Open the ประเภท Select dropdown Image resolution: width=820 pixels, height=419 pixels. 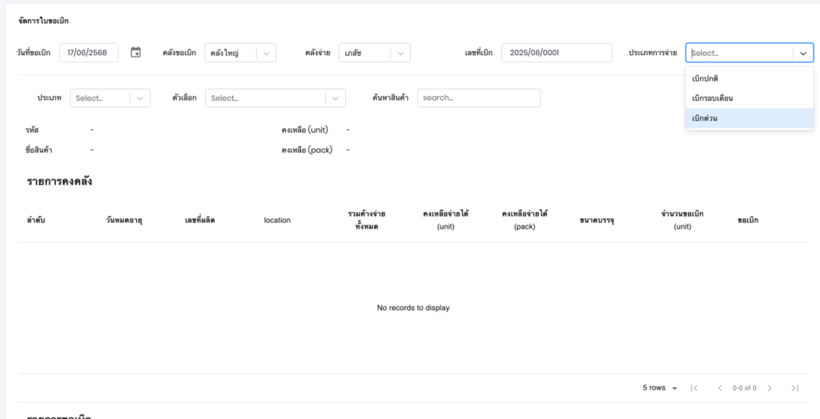point(140,98)
